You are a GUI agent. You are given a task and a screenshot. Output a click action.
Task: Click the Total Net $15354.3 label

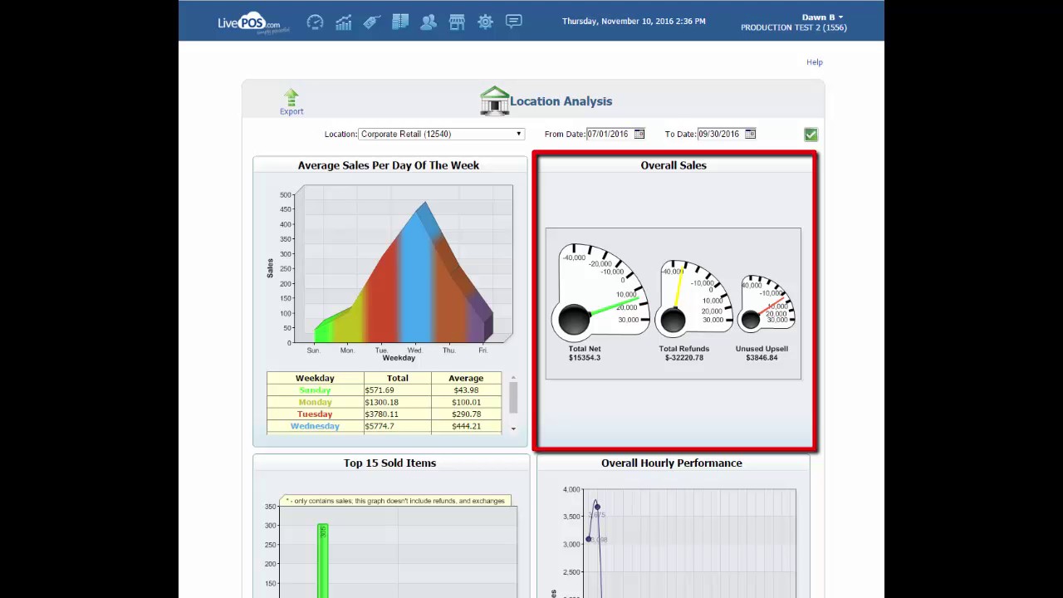(x=585, y=354)
